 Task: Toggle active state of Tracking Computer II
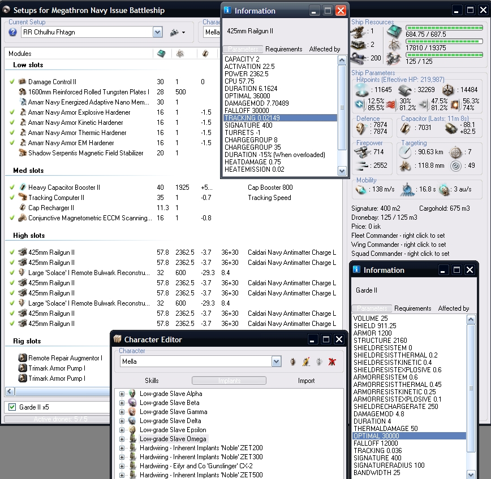click(x=12, y=197)
